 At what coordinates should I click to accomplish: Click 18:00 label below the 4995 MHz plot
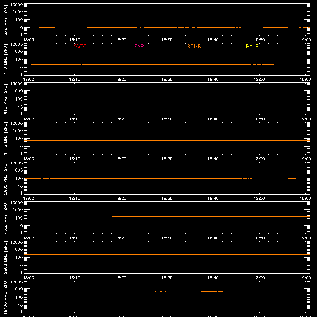pos(29,238)
